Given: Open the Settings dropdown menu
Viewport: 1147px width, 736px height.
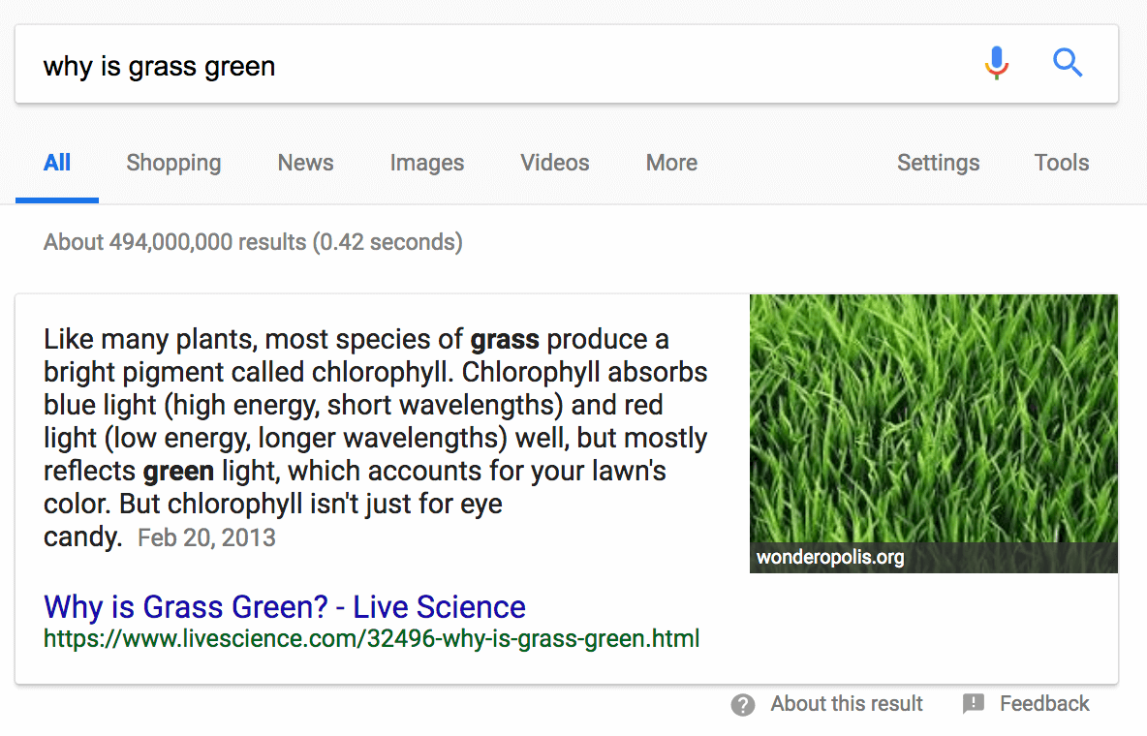Looking at the screenshot, I should (938, 163).
